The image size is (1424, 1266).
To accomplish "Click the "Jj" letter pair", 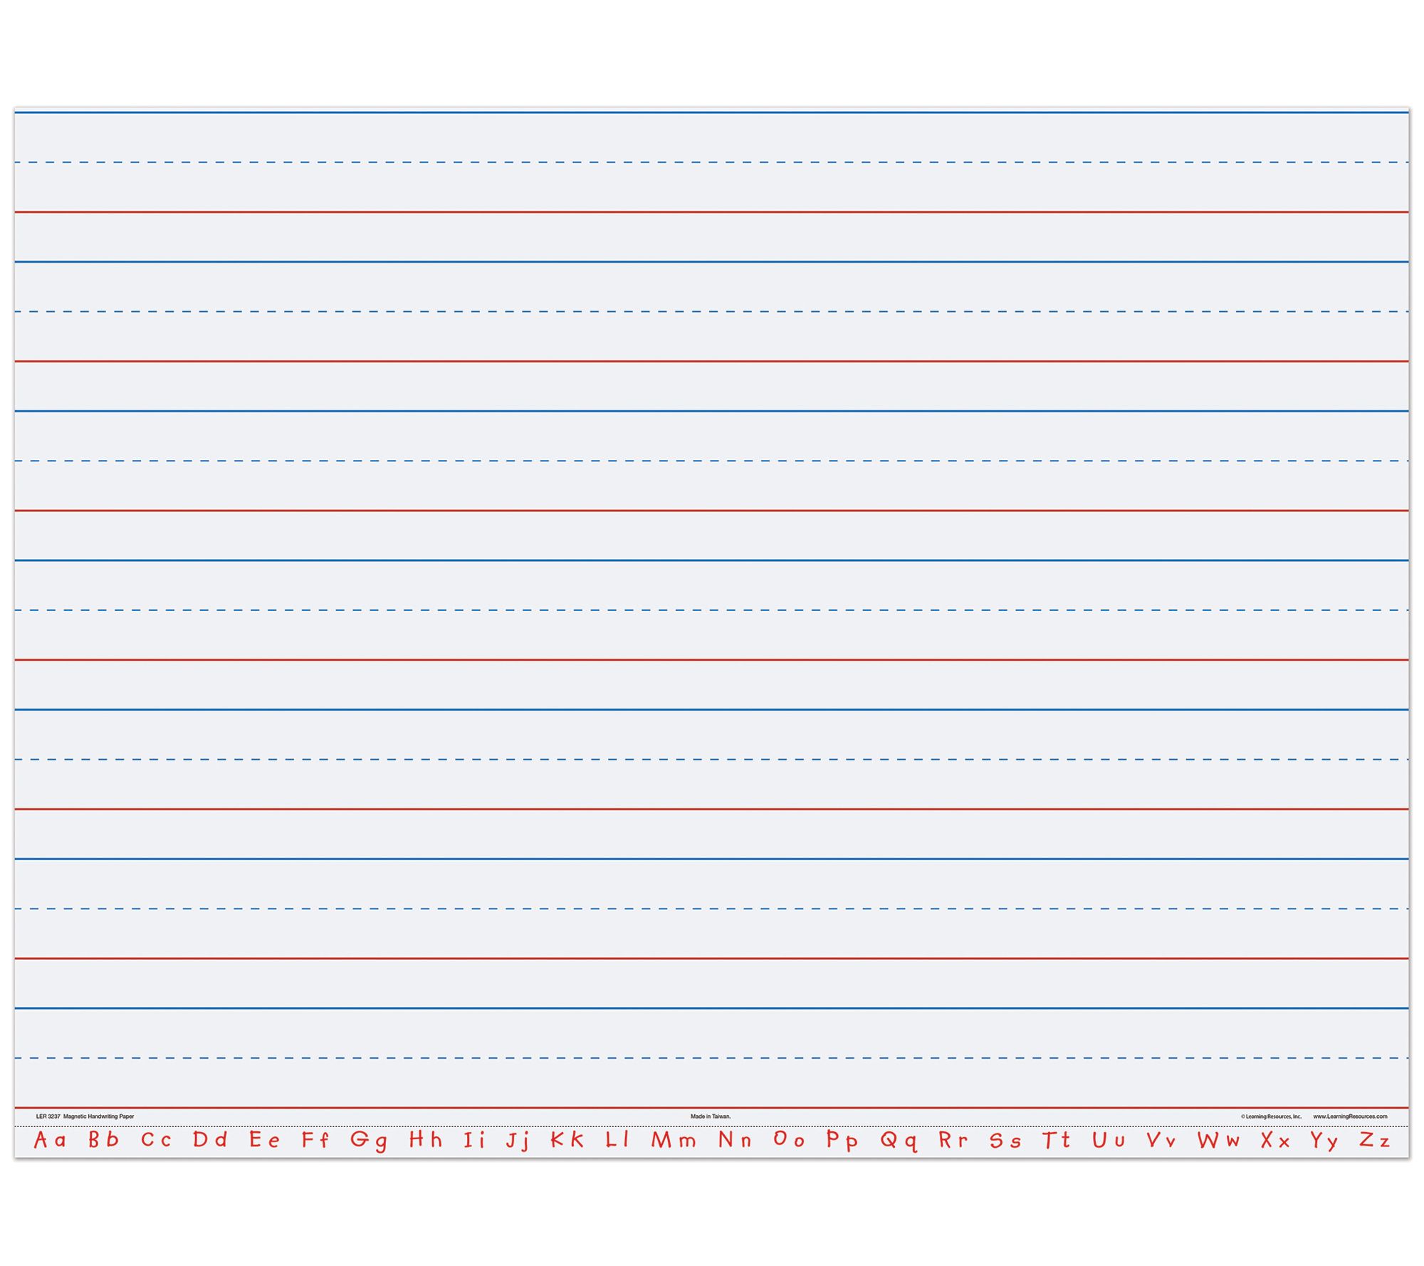I will coord(518,1141).
